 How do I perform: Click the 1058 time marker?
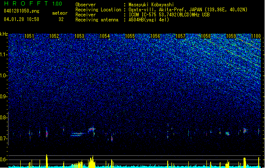point(206,36)
